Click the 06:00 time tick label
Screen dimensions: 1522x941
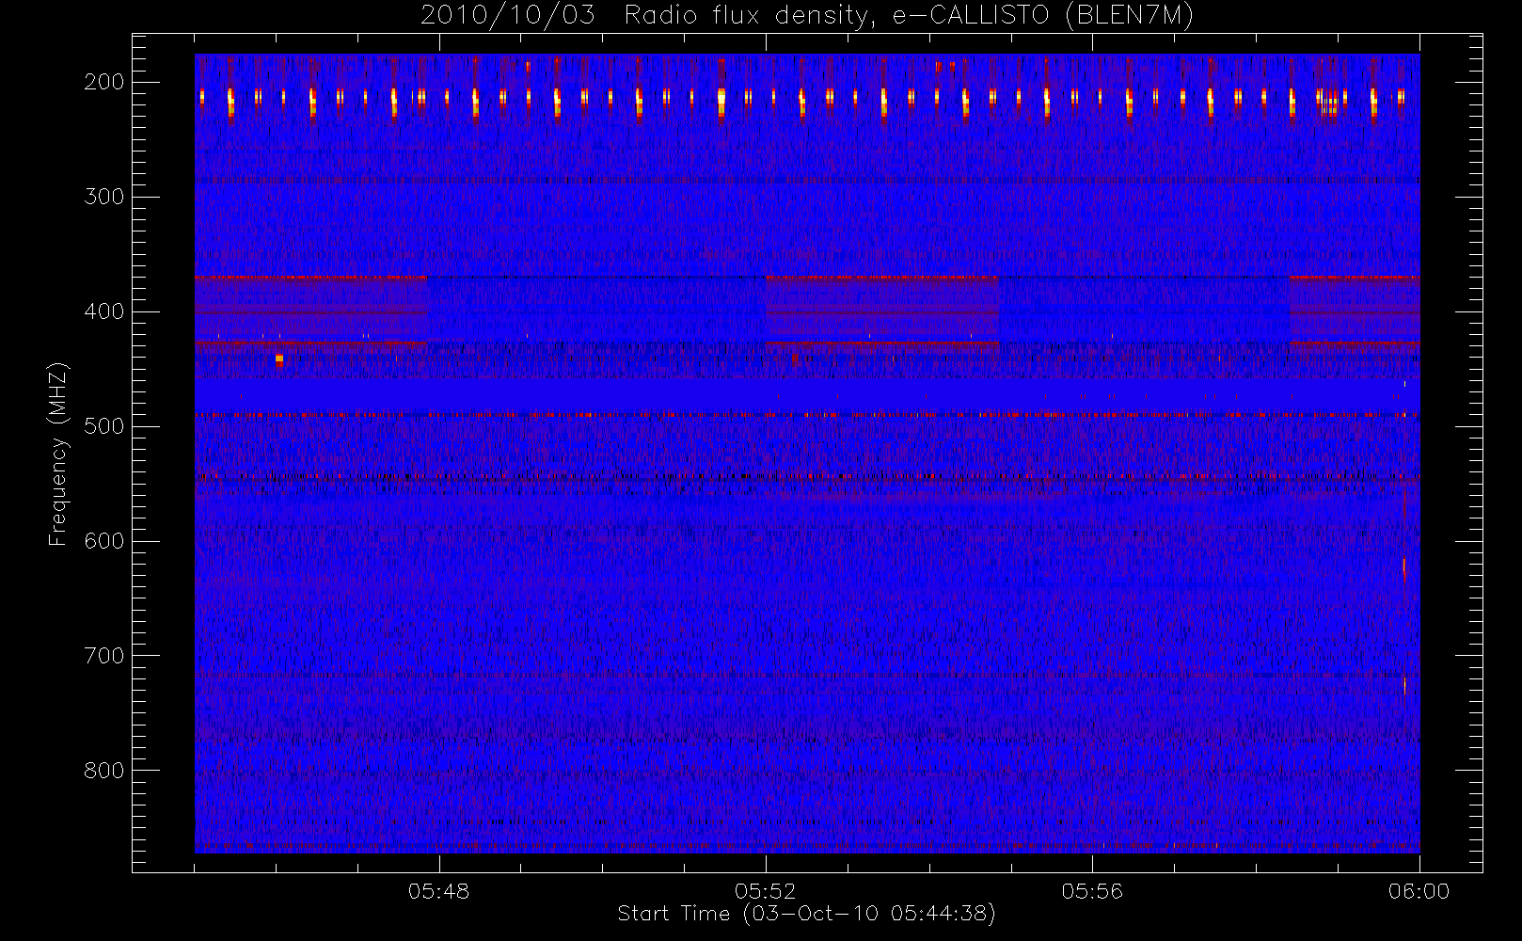pyautogui.click(x=1419, y=891)
